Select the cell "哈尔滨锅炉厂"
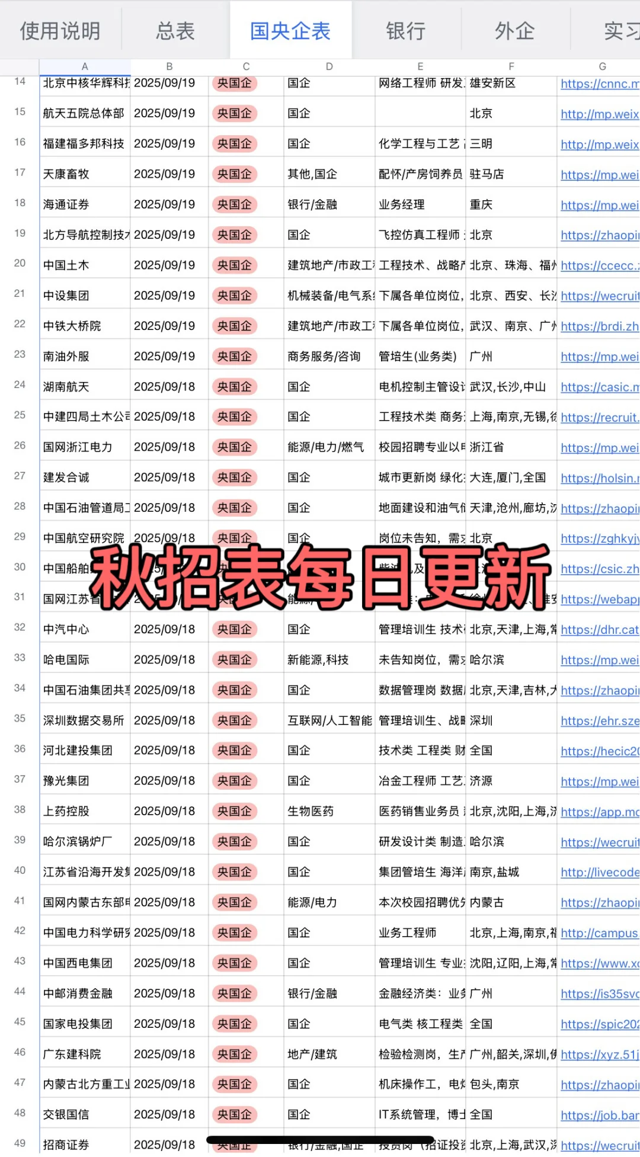 [85, 841]
